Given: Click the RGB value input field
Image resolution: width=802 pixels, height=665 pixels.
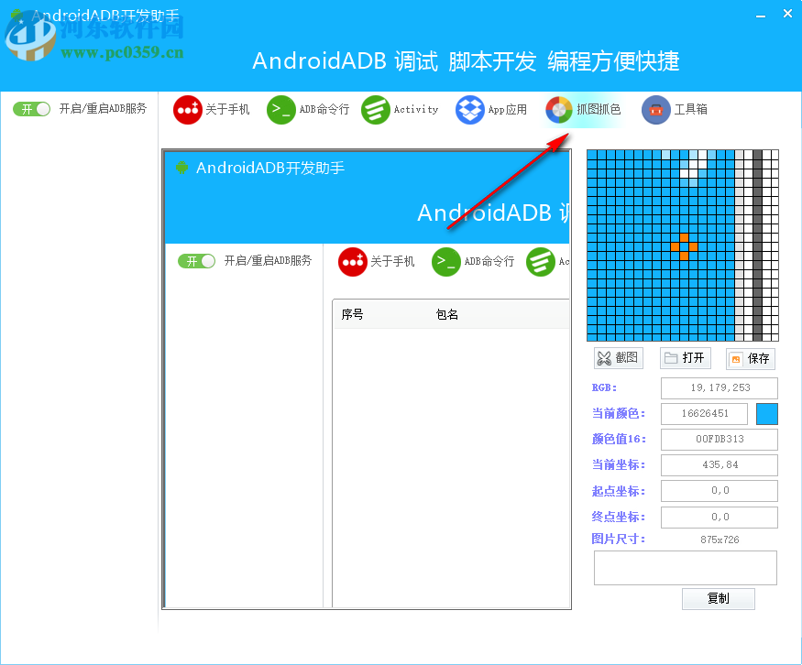Looking at the screenshot, I should pos(719,387).
